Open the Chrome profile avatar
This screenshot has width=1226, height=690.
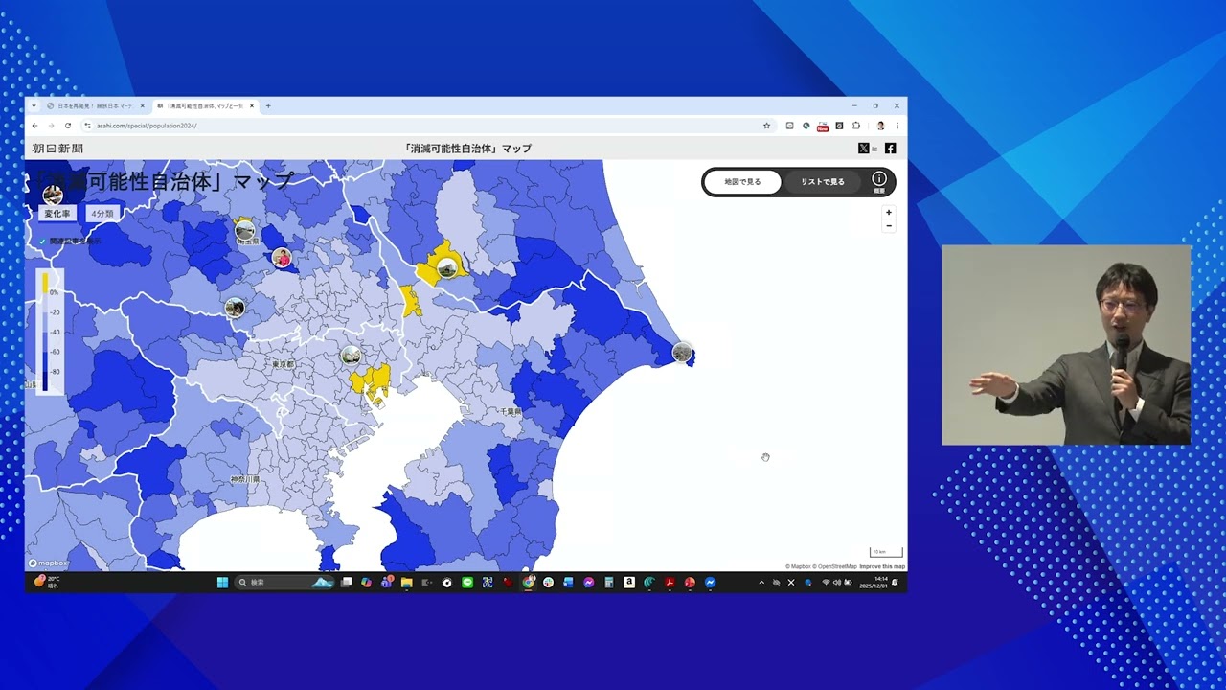point(880,126)
